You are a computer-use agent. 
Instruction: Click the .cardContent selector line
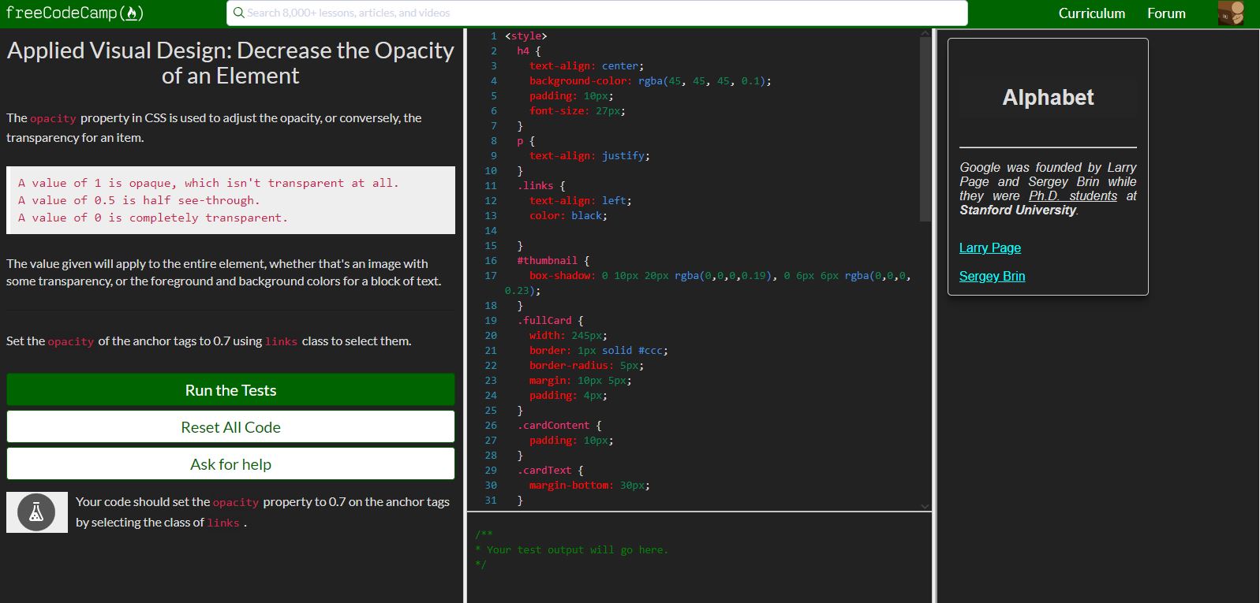[x=559, y=425]
